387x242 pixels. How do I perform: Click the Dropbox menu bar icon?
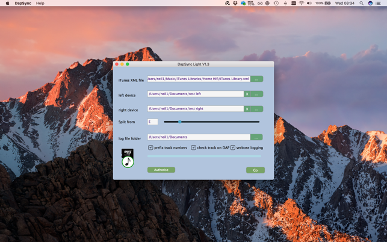point(235,3)
